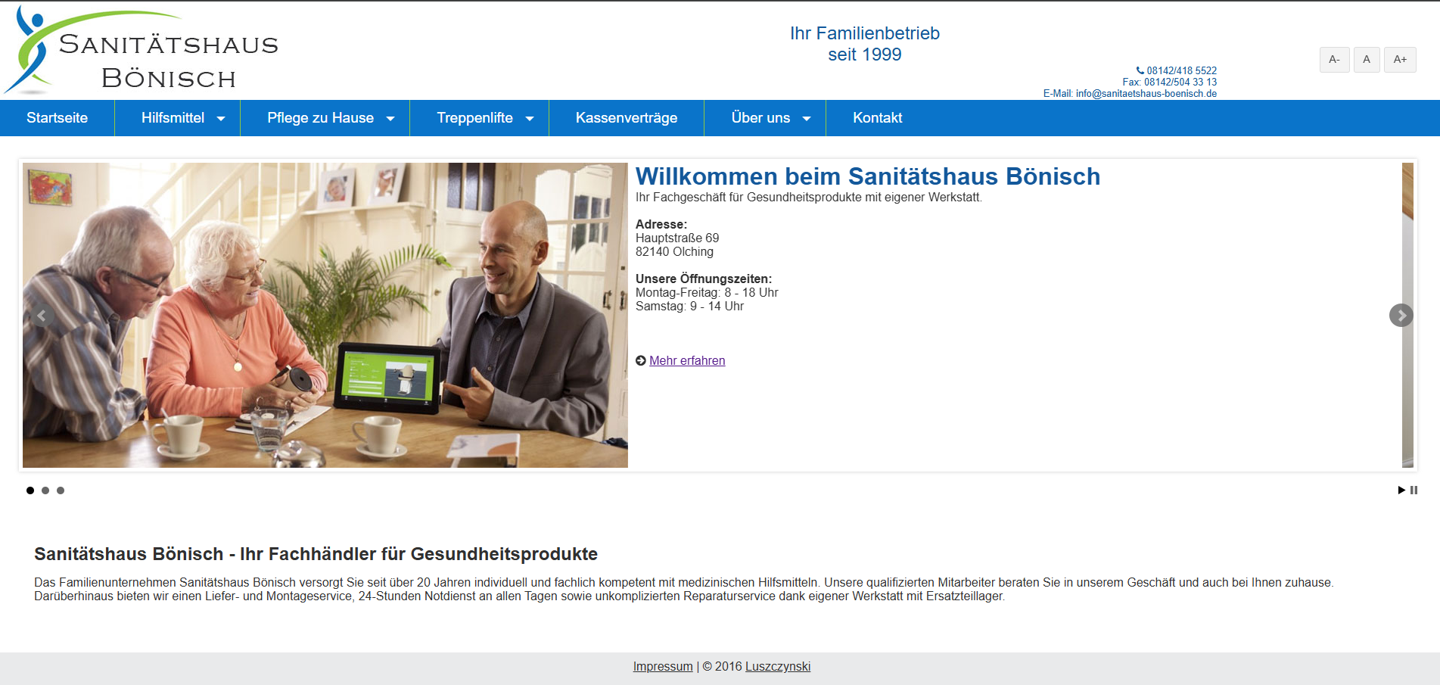Select the first slide dot
The width and height of the screenshot is (1440, 685).
coord(30,490)
